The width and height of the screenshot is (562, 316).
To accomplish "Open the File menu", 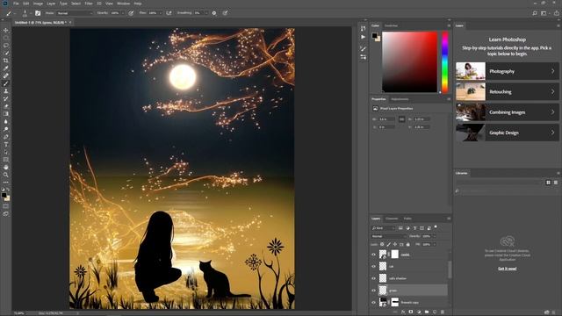I will [16, 4].
